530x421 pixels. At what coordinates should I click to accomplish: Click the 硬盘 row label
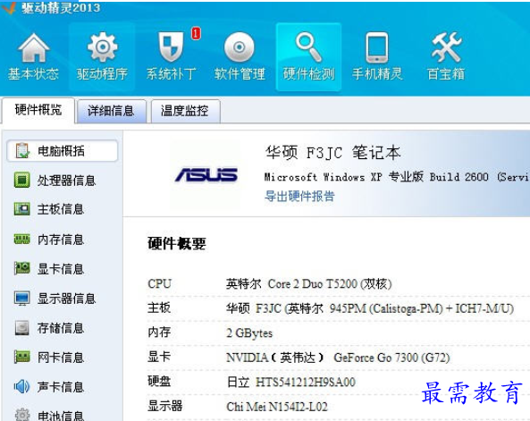click(x=159, y=382)
